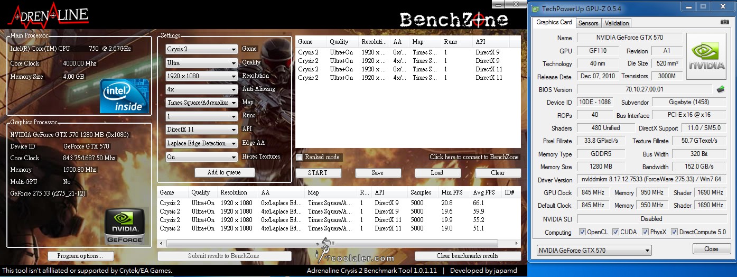The height and width of the screenshot is (277, 737).
Task: Open the Game dropdown showing Crysis 2
Action: tap(201, 49)
